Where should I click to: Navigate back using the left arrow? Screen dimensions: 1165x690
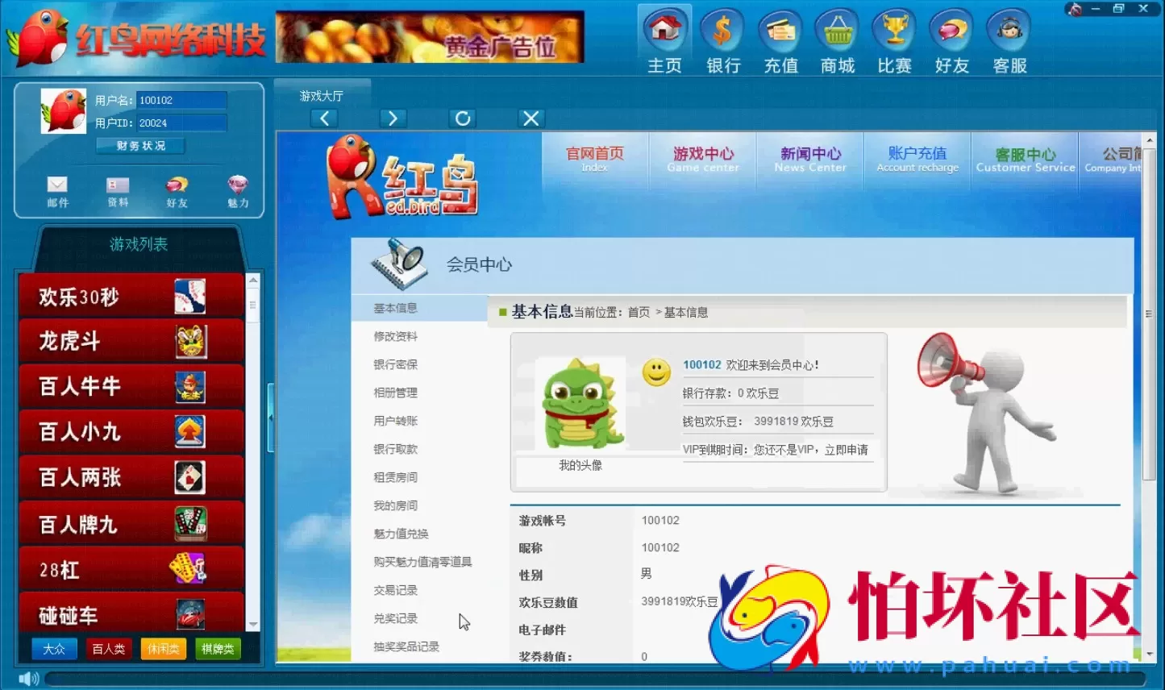(324, 118)
